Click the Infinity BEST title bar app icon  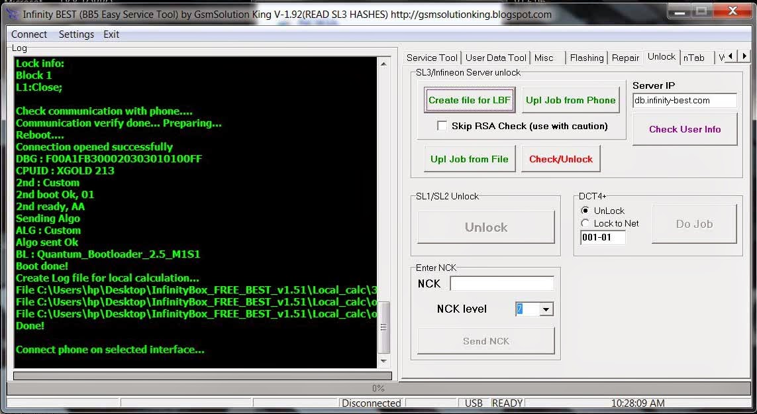[12, 13]
